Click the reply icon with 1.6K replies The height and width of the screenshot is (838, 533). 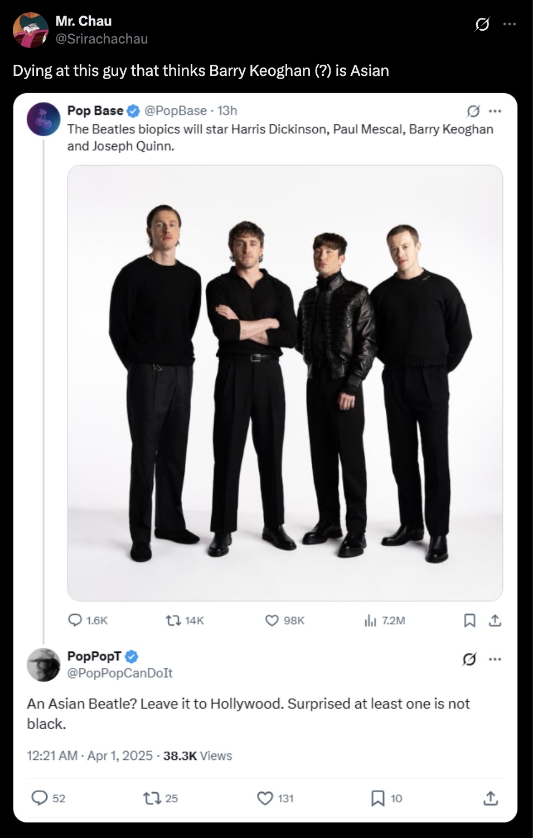76,620
